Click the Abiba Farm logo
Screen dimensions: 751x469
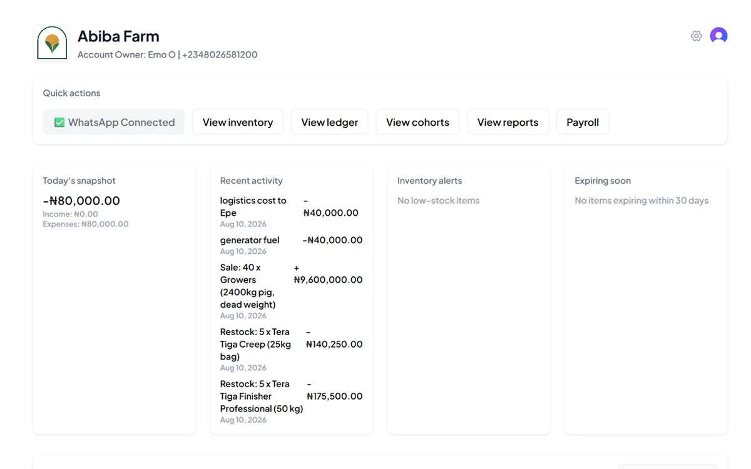click(x=51, y=43)
